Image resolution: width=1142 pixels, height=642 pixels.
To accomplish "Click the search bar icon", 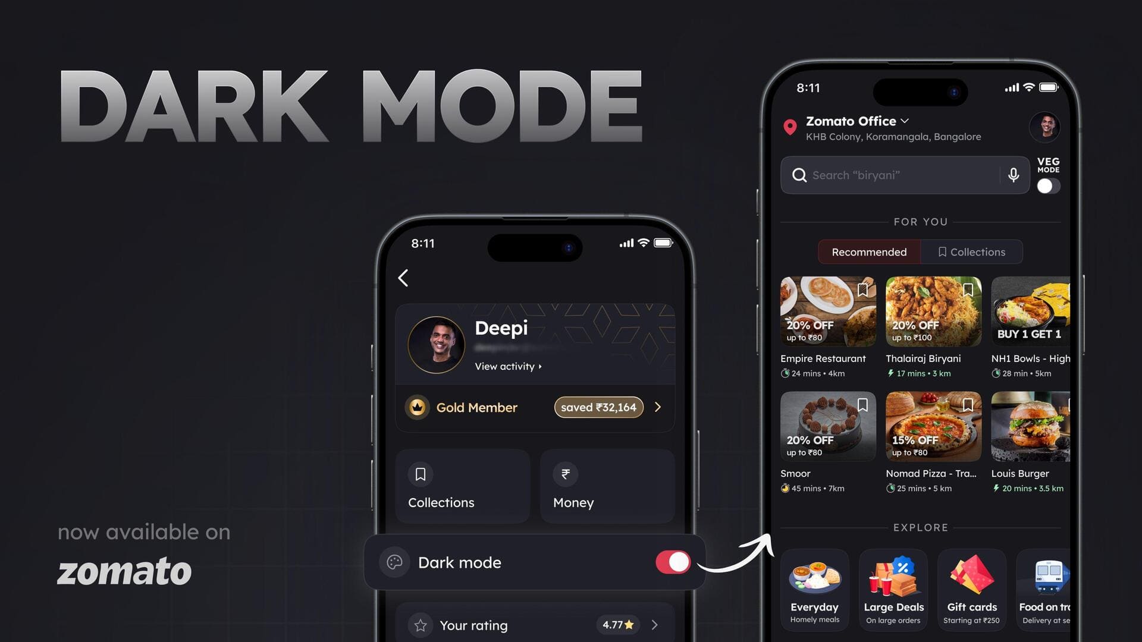I will pos(800,175).
